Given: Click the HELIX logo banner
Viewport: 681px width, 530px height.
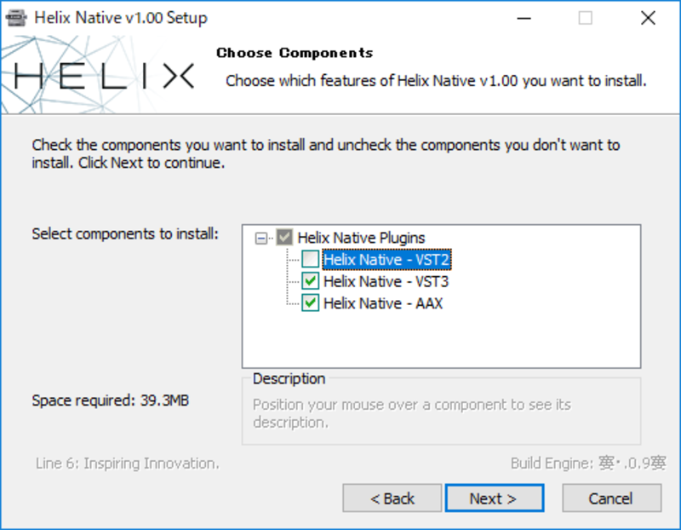Looking at the screenshot, I should pos(102,75).
